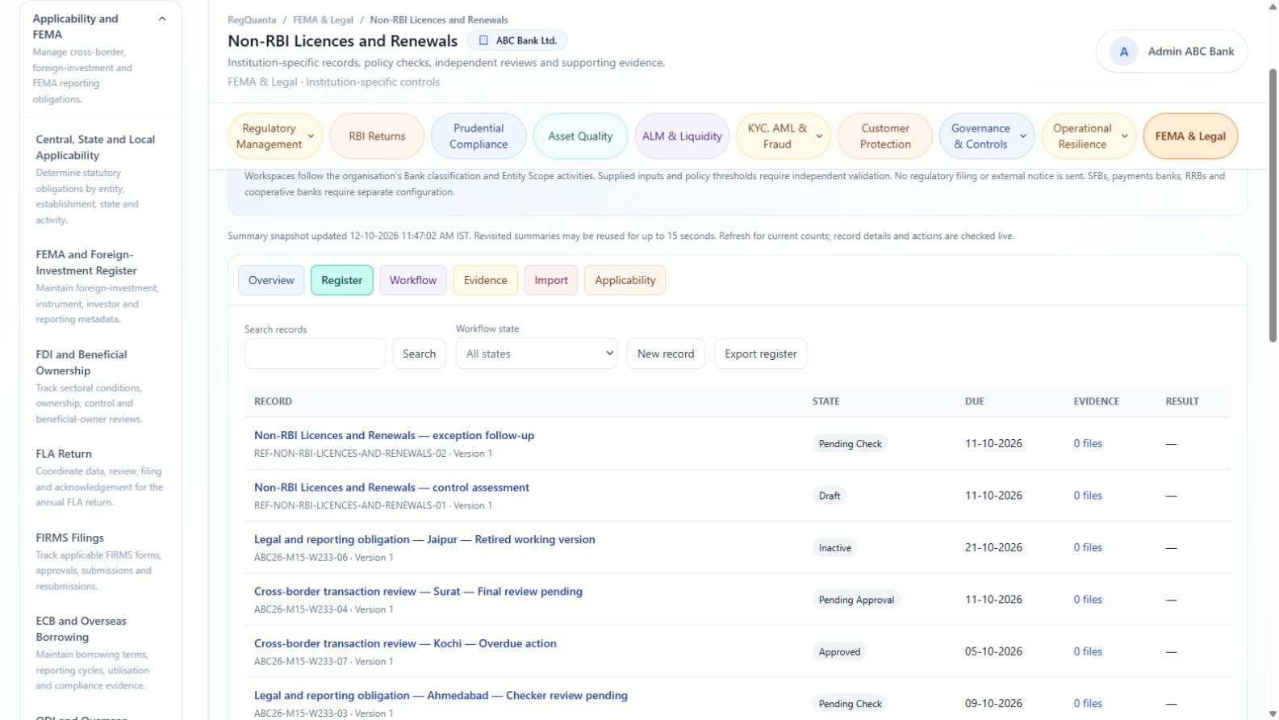Open 0 files link for exception follow-up
The height and width of the screenshot is (720, 1279).
pyautogui.click(x=1087, y=443)
